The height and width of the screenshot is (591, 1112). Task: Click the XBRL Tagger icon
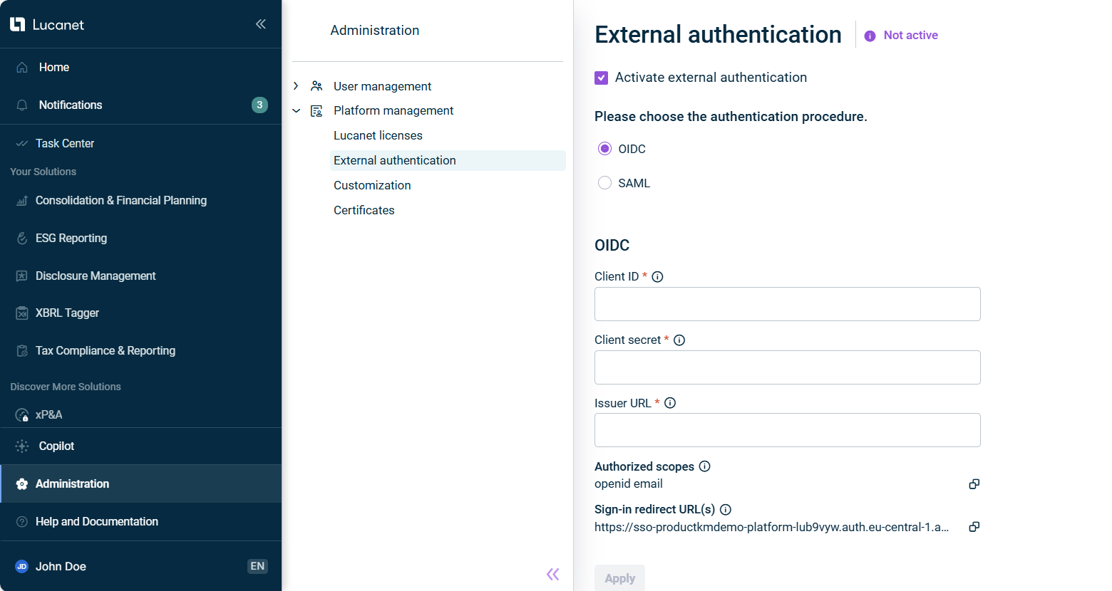pyautogui.click(x=22, y=313)
